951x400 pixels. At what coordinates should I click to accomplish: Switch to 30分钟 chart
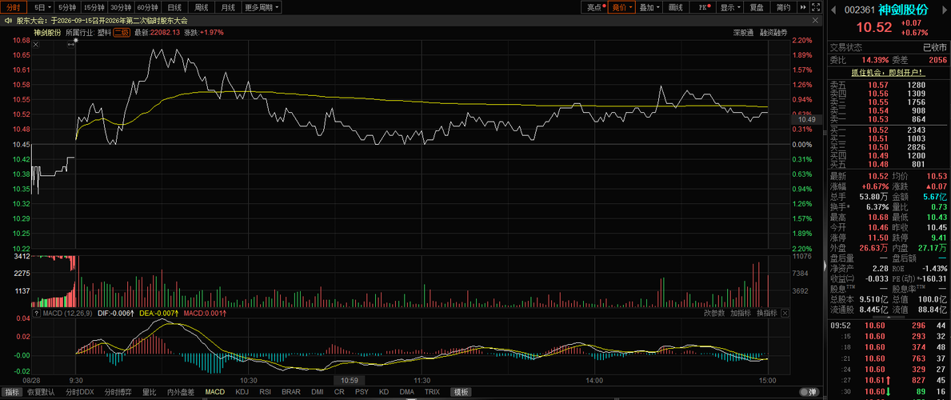click(x=121, y=7)
